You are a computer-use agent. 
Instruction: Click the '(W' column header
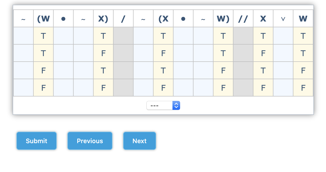[x=43, y=18]
